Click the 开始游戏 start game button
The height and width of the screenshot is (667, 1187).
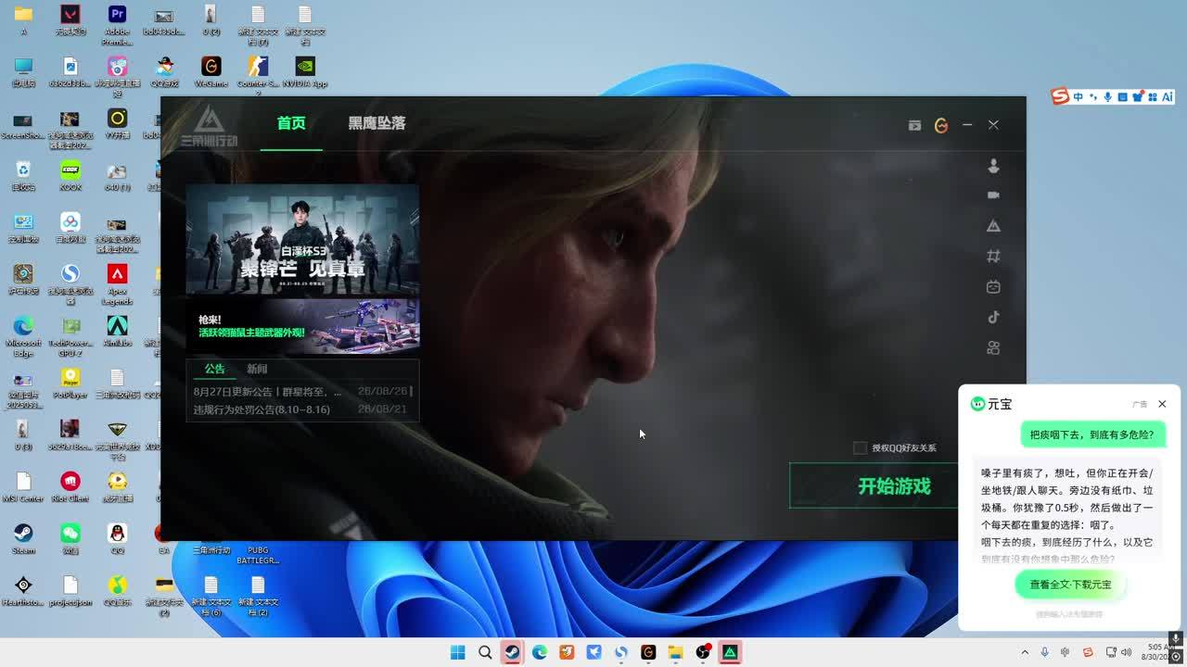click(x=874, y=486)
